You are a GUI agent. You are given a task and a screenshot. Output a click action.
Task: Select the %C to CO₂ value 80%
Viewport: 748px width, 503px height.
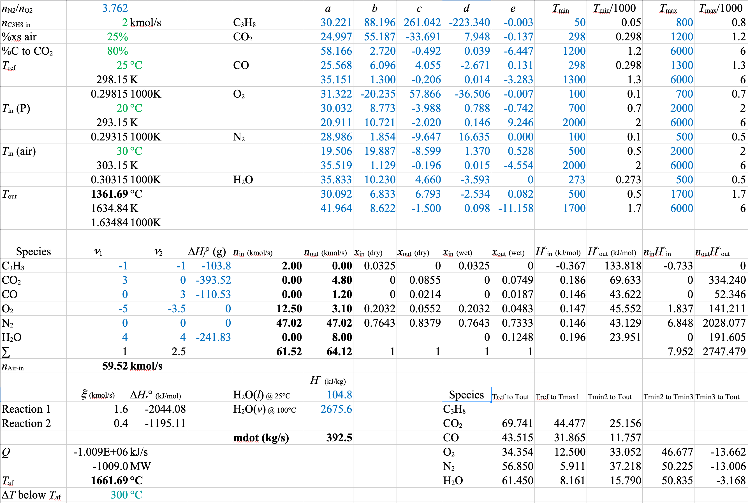click(117, 51)
